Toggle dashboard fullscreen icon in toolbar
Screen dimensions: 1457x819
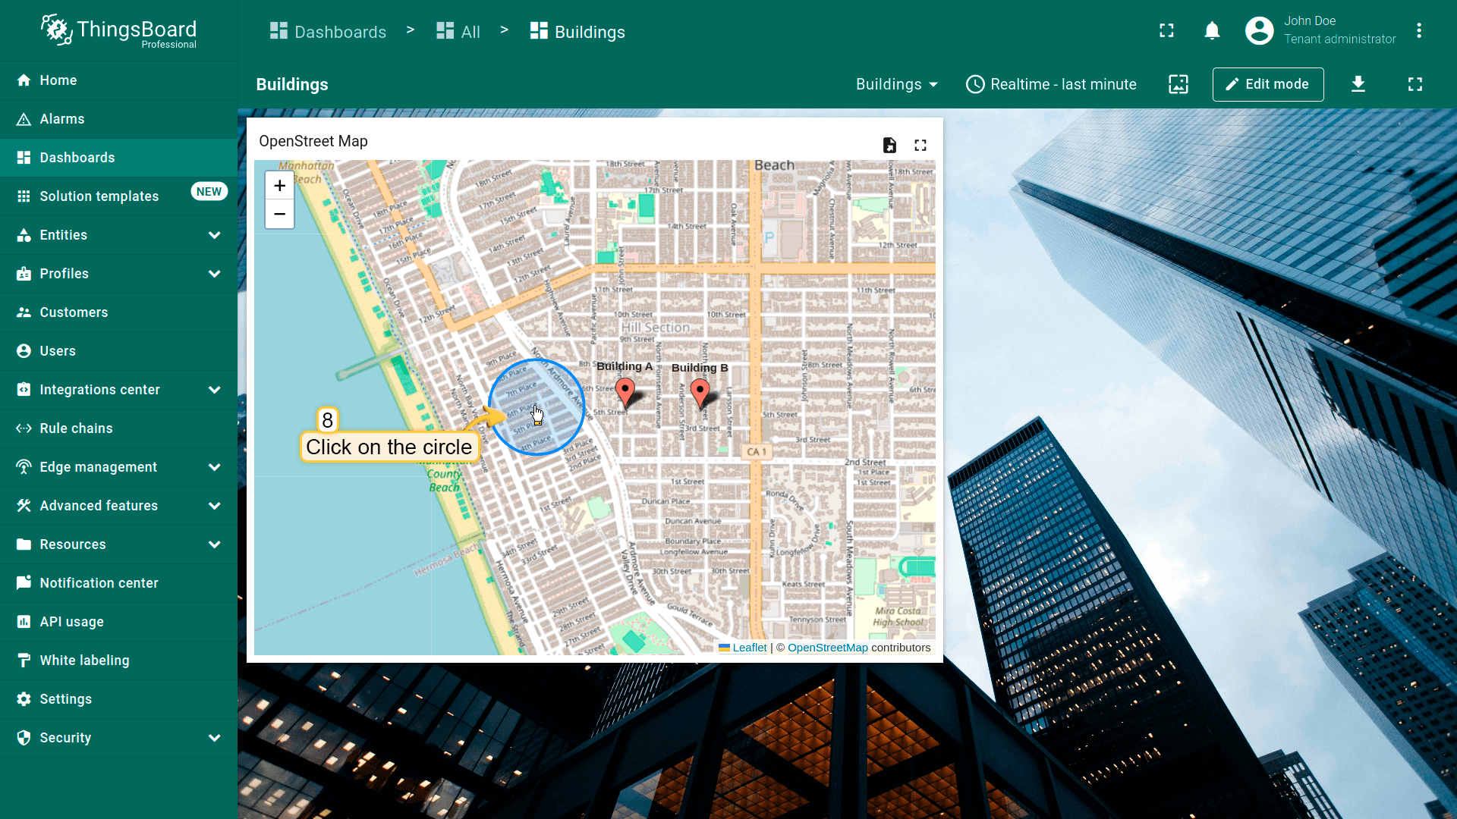coord(1415,84)
